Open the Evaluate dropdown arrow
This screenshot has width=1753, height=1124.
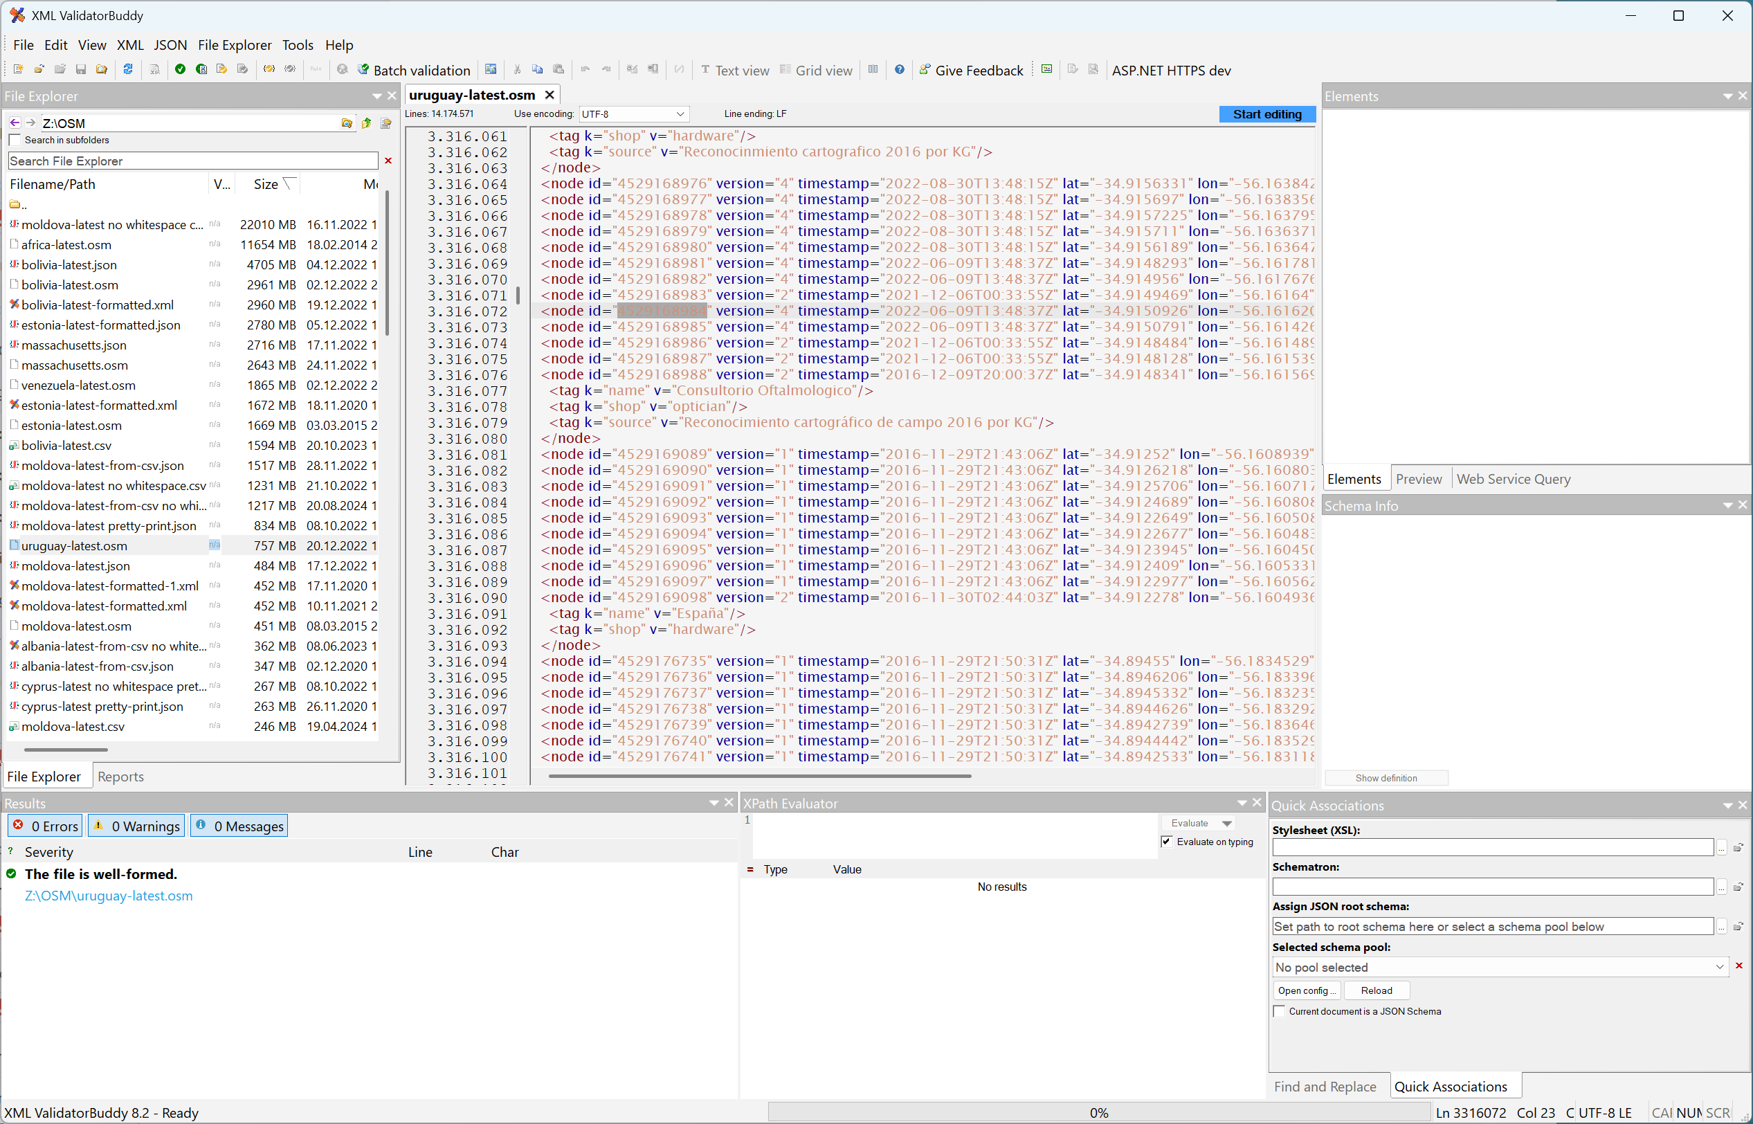tap(1227, 824)
